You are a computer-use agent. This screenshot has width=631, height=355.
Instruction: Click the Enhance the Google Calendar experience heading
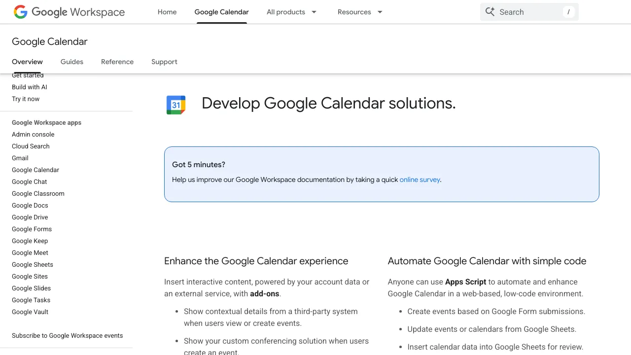pos(256,261)
